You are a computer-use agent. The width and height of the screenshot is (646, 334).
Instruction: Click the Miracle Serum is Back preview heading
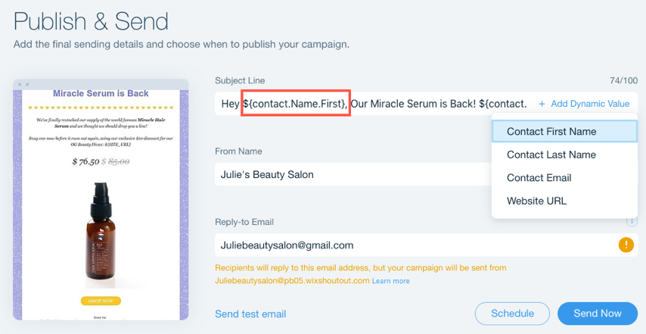coord(101,94)
